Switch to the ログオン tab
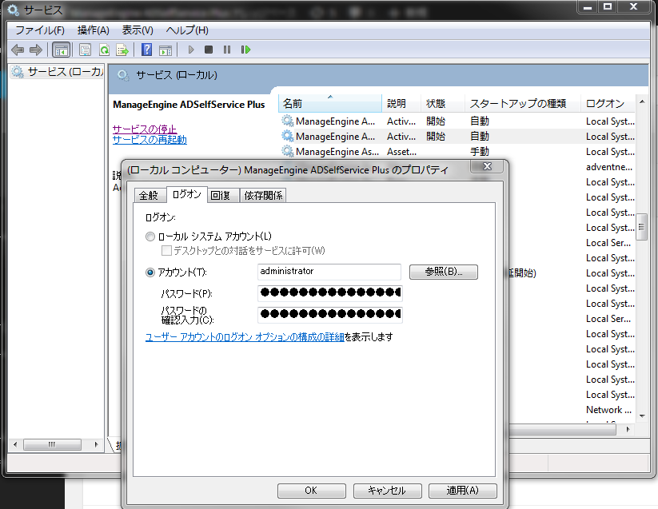The height and width of the screenshot is (509, 658). point(187,194)
